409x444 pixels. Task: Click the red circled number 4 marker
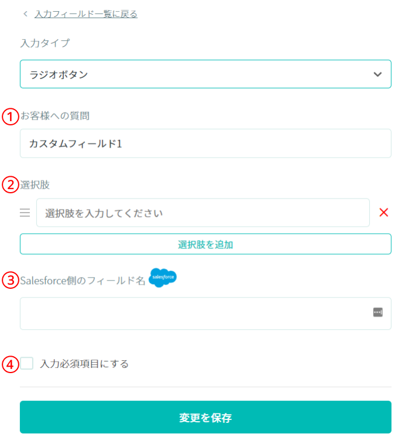[x=11, y=364]
